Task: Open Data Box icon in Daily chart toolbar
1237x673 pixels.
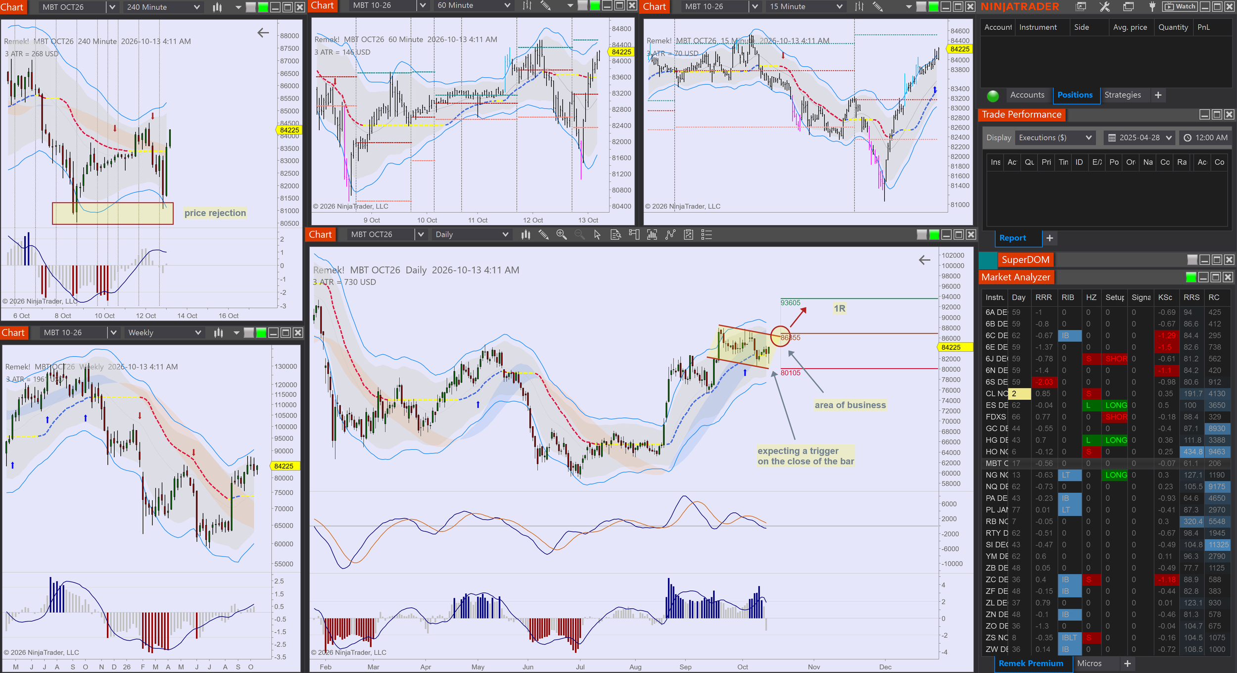Action: (616, 235)
